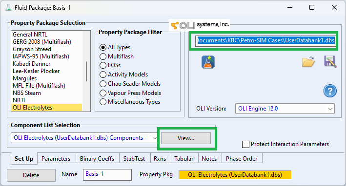Click the flask icon in the title bar

pyautogui.click(x=8, y=8)
